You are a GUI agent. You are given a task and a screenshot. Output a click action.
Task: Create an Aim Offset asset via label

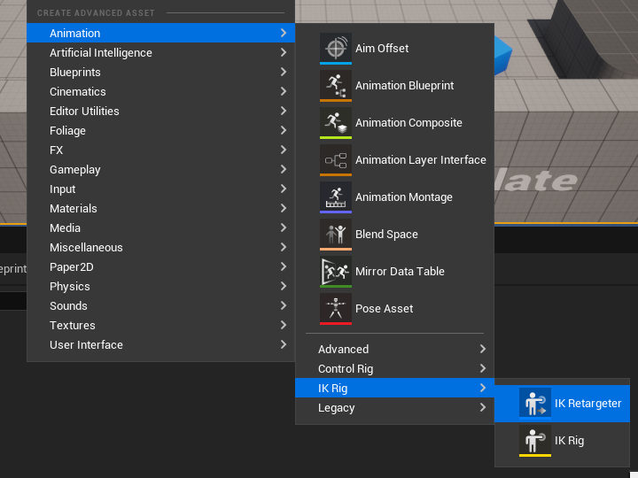pos(382,49)
